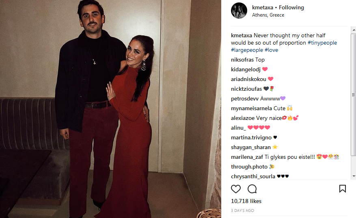Open chrysanthi_sourla commenter profile
The width and height of the screenshot is (356, 218).
pos(253,177)
